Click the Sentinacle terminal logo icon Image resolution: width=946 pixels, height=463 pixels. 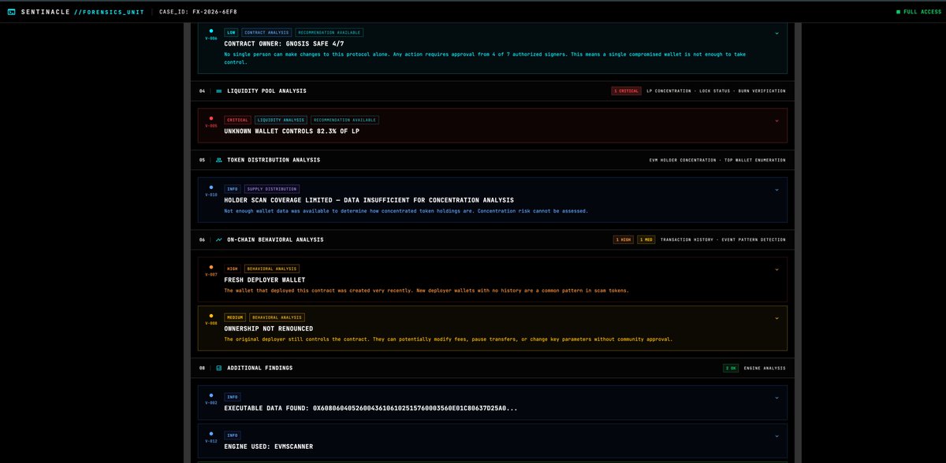11,12
